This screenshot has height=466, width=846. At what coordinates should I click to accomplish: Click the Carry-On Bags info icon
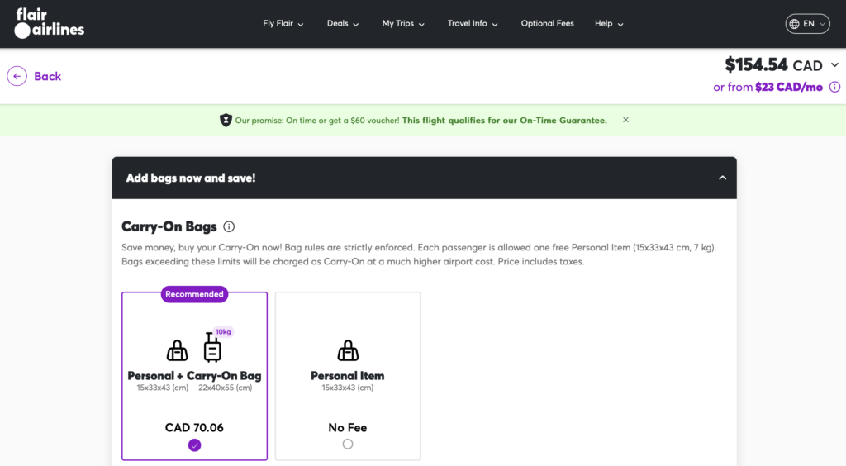tap(229, 226)
